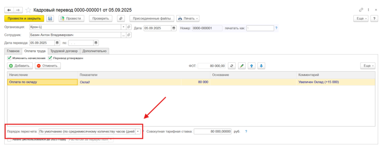Expand the Организация dropdown list
The width and height of the screenshot is (384, 151).
tap(124, 27)
